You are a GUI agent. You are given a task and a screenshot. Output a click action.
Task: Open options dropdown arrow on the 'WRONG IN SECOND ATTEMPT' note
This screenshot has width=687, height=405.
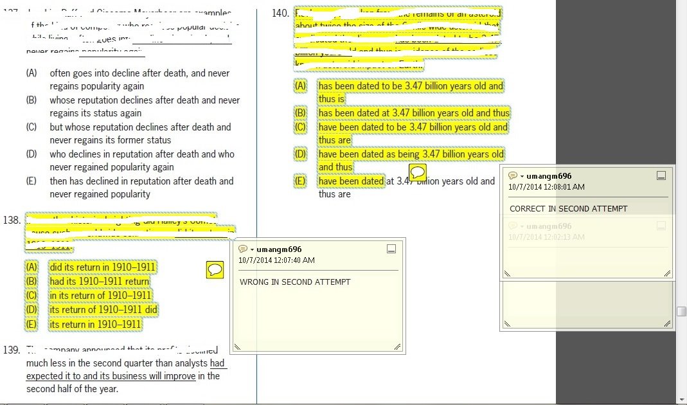(252, 249)
